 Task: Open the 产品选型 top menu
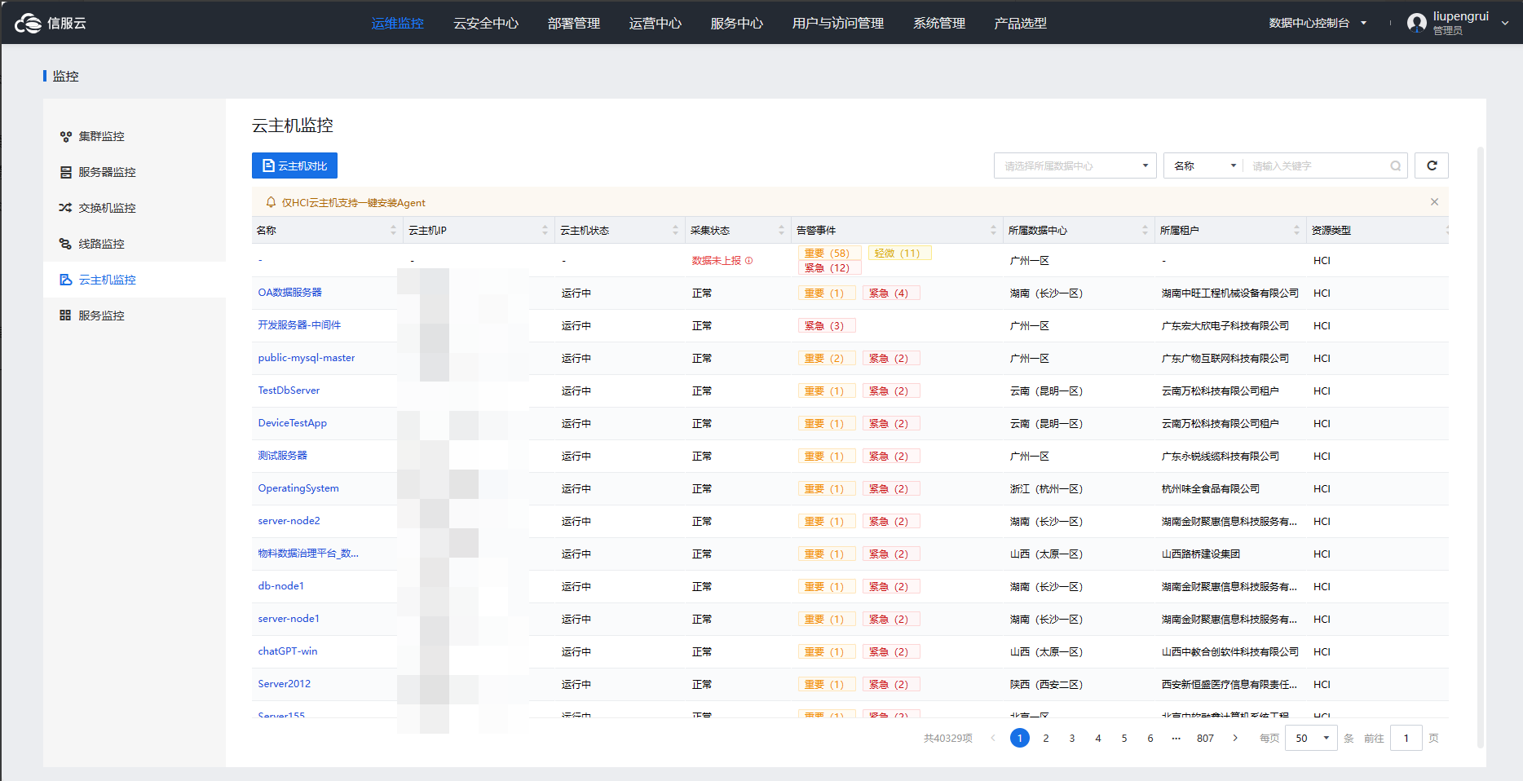coord(1021,23)
